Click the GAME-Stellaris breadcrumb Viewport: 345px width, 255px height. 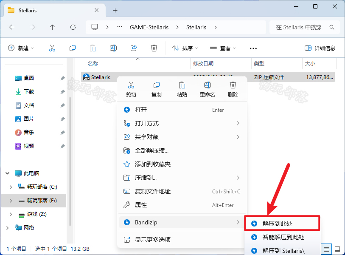tap(149, 27)
